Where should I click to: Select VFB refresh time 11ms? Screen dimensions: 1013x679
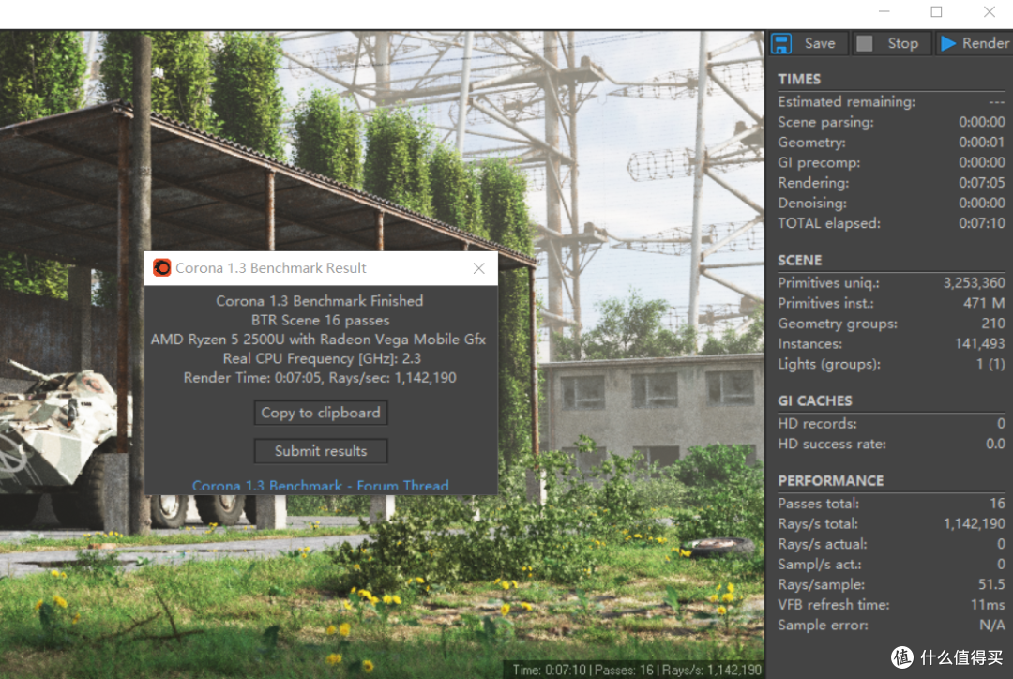pos(988,605)
